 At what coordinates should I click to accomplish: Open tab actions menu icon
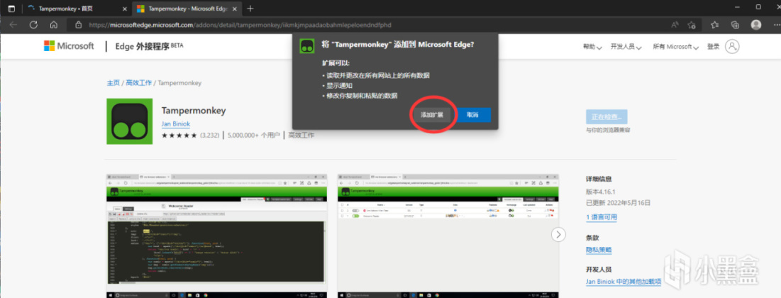tap(11, 9)
